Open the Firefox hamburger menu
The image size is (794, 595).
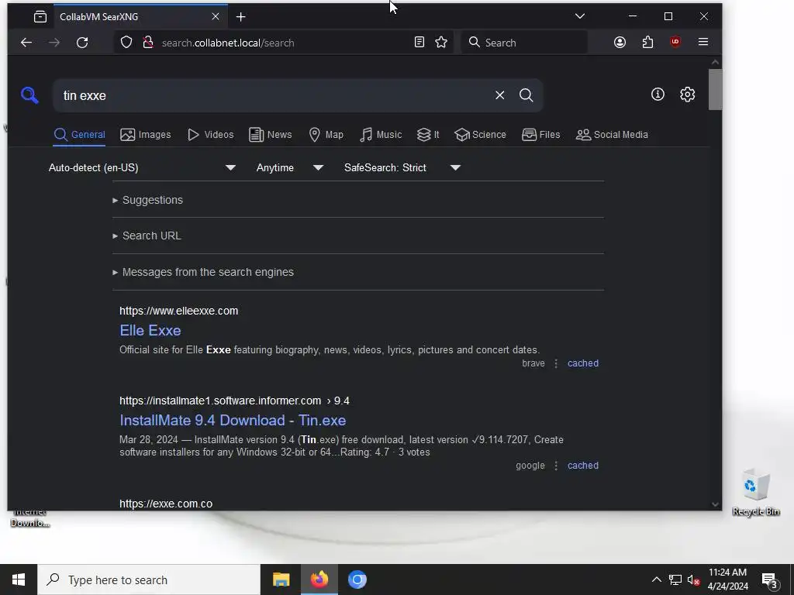click(x=703, y=43)
